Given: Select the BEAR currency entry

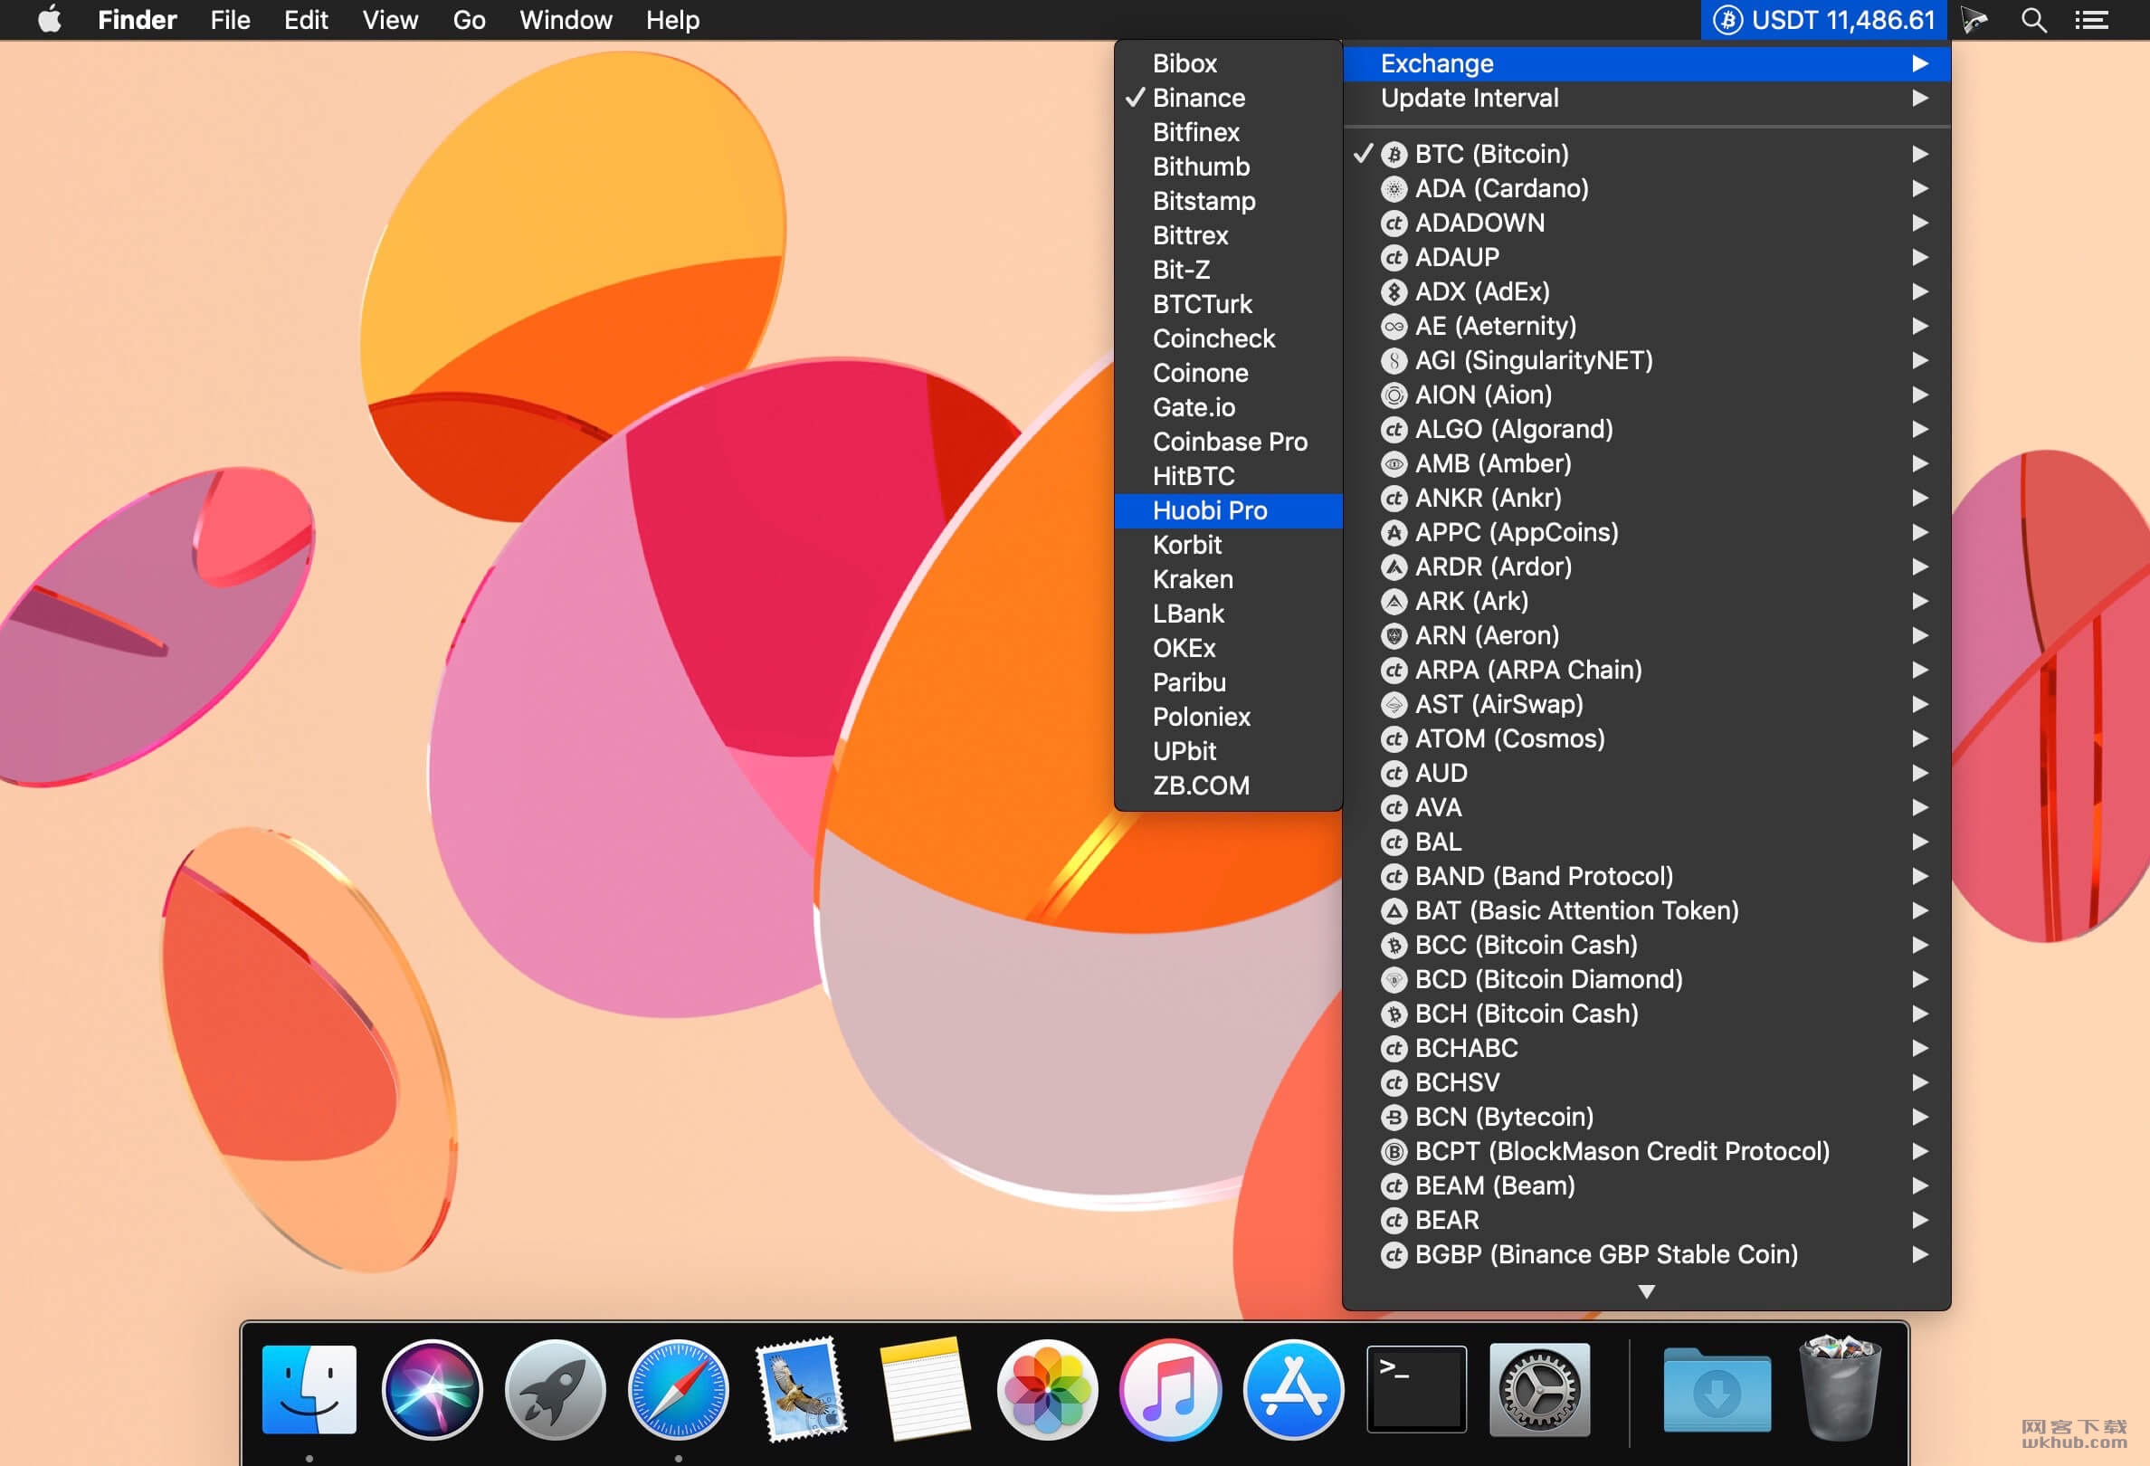Looking at the screenshot, I should (1647, 1221).
